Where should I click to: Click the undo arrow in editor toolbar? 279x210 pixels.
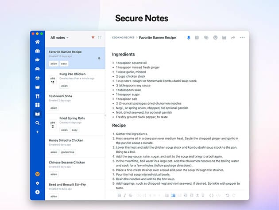click(x=228, y=195)
